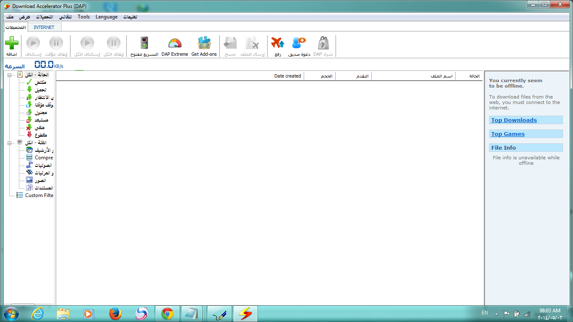
Task: Switch to the Downloads (التحميلات) tab
Action: (16, 27)
